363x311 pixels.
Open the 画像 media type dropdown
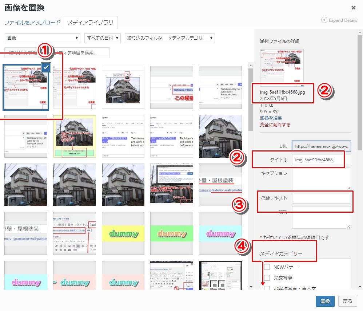click(x=42, y=38)
